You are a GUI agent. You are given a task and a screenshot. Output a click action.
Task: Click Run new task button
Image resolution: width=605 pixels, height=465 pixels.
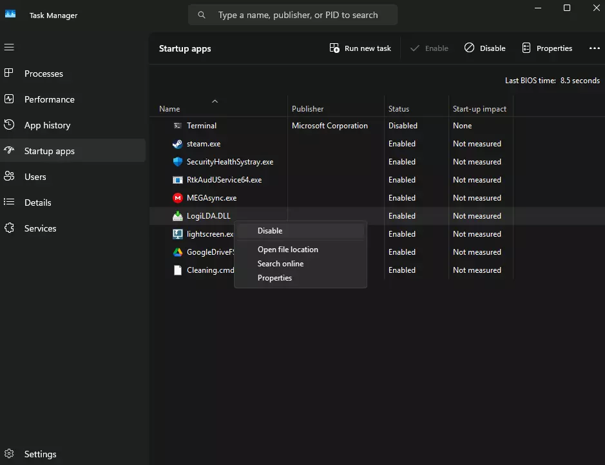pyautogui.click(x=360, y=48)
